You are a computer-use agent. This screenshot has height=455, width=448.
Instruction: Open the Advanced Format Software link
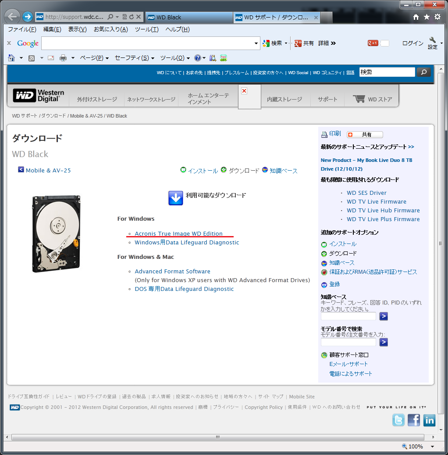tap(173, 271)
